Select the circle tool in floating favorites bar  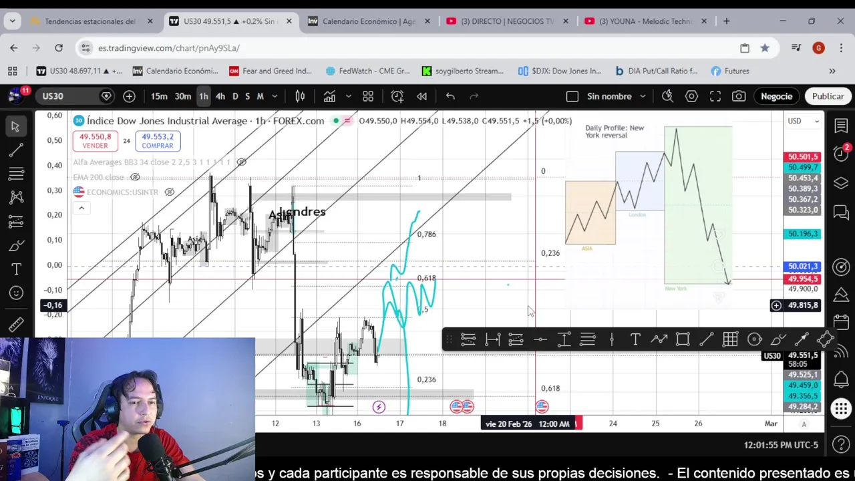point(754,340)
